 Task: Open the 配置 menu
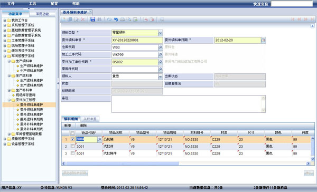(54, 4)
